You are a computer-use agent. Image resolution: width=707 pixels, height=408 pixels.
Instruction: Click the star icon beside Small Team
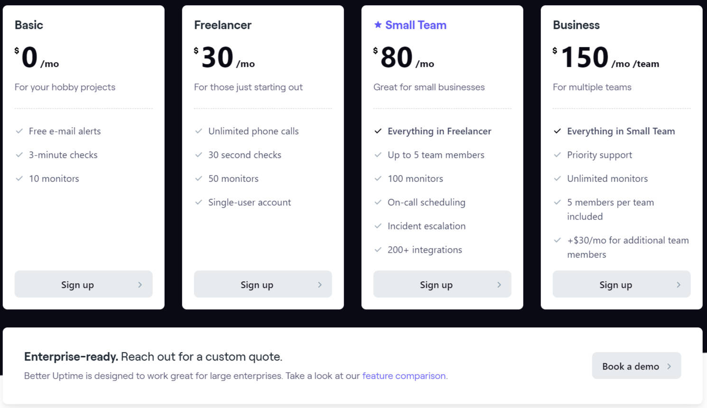click(x=377, y=25)
